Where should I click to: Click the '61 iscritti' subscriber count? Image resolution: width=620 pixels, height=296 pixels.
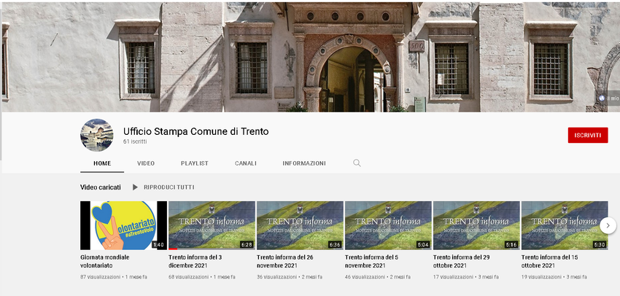[x=135, y=141]
